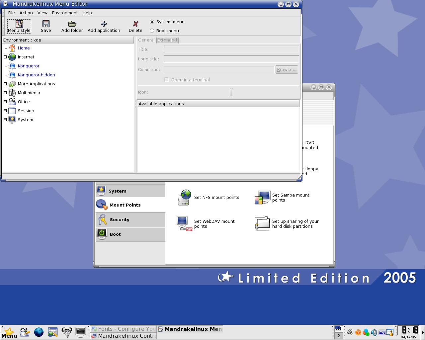
Task: Click the volume speaker tray icon
Action: click(x=374, y=332)
